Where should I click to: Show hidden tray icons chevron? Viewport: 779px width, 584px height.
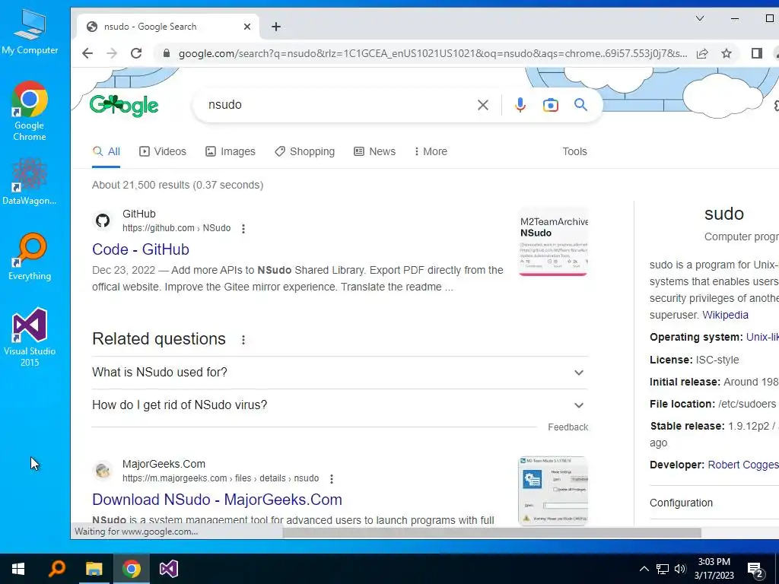coord(644,569)
